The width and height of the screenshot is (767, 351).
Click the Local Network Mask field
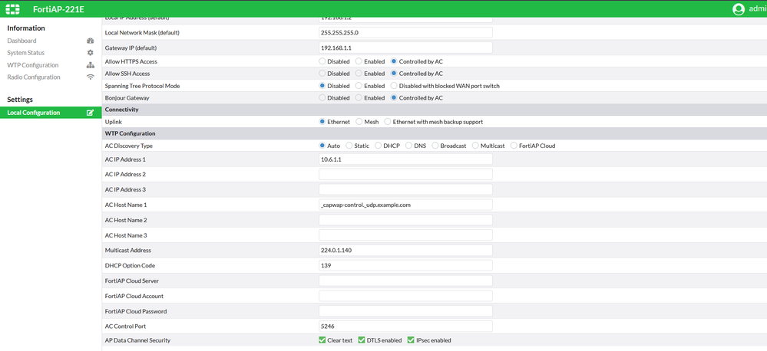pyautogui.click(x=405, y=33)
